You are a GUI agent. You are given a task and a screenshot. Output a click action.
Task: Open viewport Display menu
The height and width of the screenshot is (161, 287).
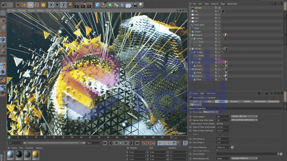[31, 10]
